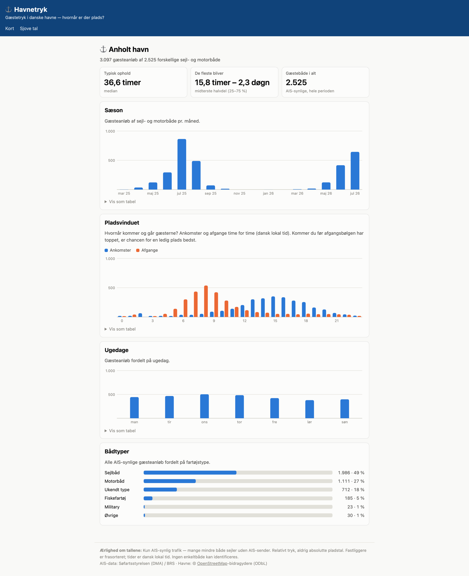The image size is (469, 576).
Task: Click the Motorbåd progress bar
Action: [238, 481]
